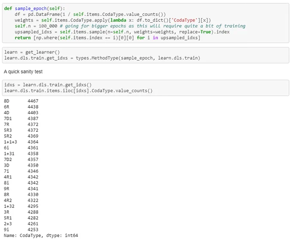Click the 'return' keyword in the first cell
Viewport: 292px width, 239px height.
(23, 38)
